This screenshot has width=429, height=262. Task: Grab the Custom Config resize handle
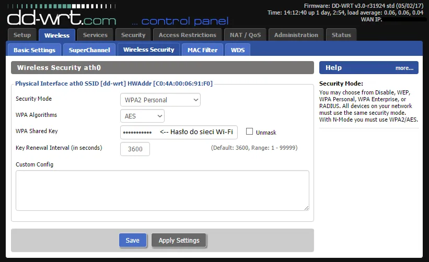point(306,208)
